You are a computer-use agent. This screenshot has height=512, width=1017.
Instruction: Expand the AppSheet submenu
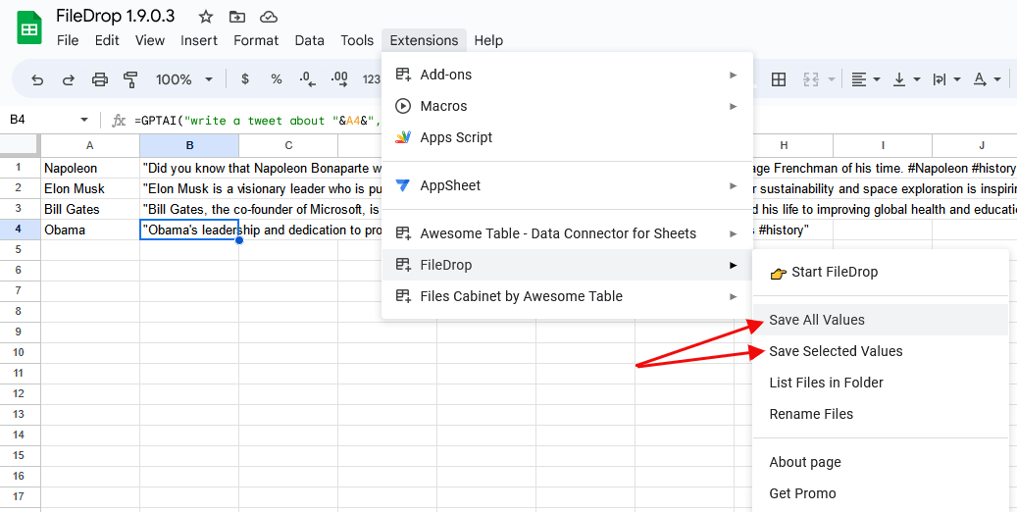click(567, 185)
